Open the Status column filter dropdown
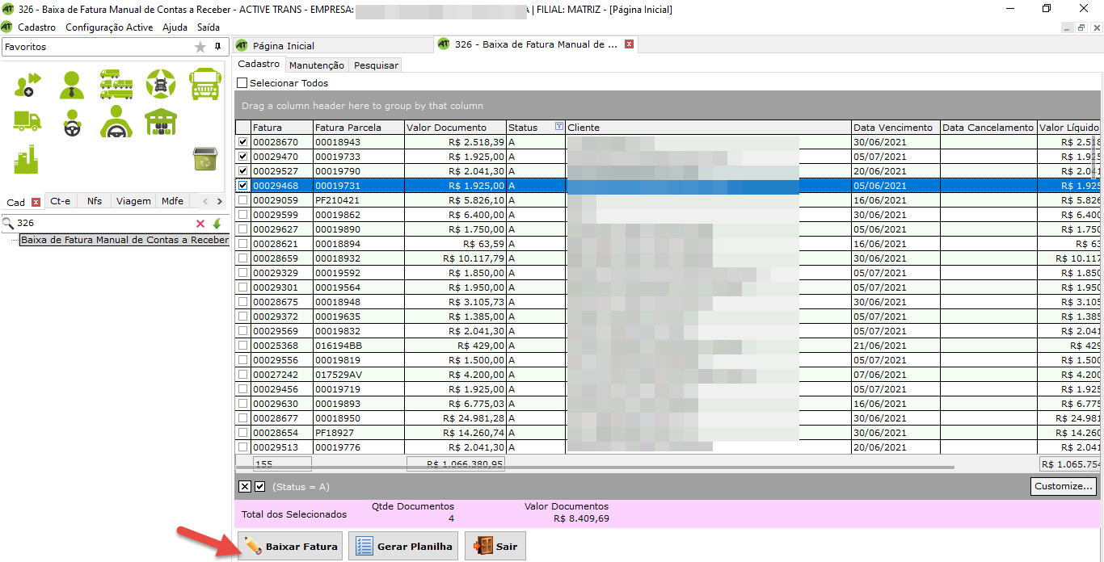 (558, 127)
